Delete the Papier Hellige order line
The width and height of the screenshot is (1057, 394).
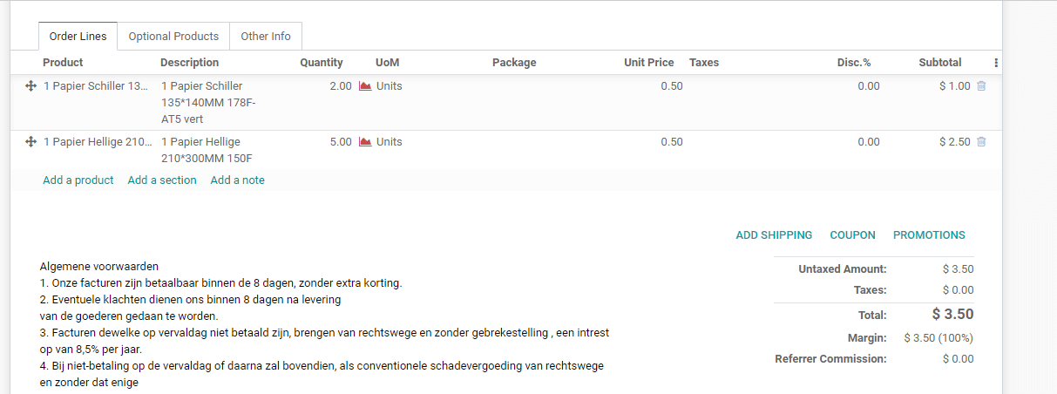click(981, 142)
